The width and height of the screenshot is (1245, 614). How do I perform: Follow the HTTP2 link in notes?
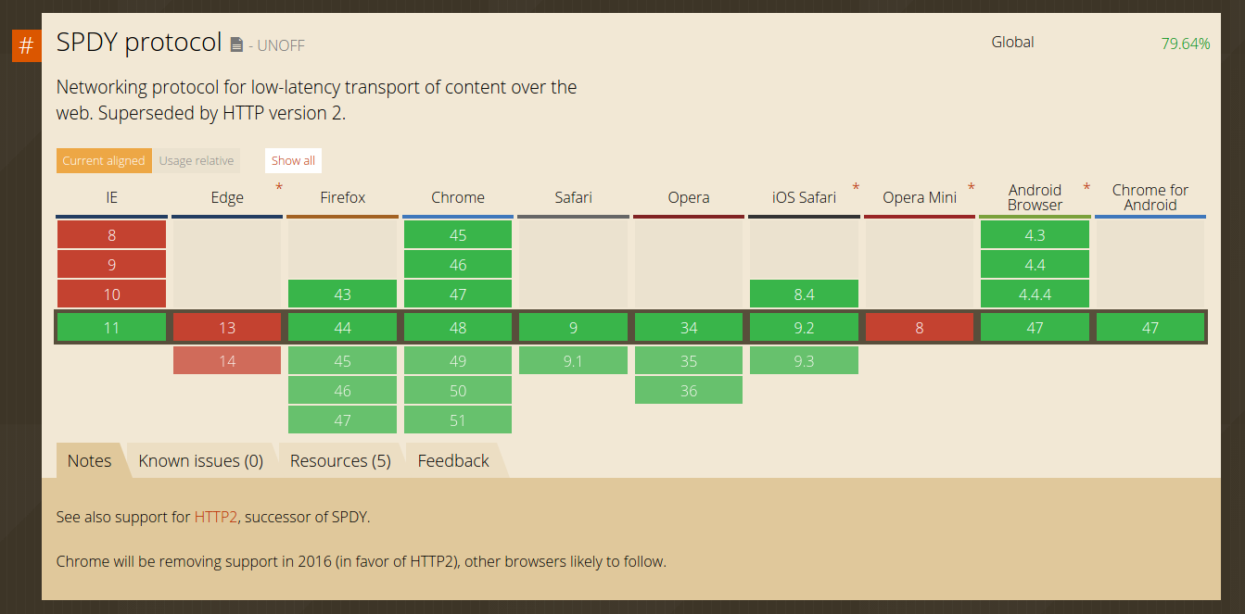216,517
